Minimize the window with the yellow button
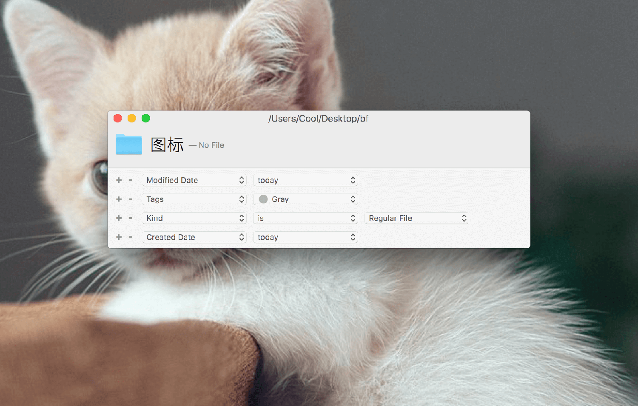Viewport: 638px width, 406px height. click(132, 118)
